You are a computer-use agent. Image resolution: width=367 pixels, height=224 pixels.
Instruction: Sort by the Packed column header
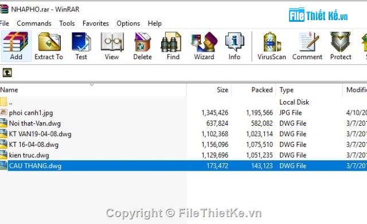pos(253,90)
